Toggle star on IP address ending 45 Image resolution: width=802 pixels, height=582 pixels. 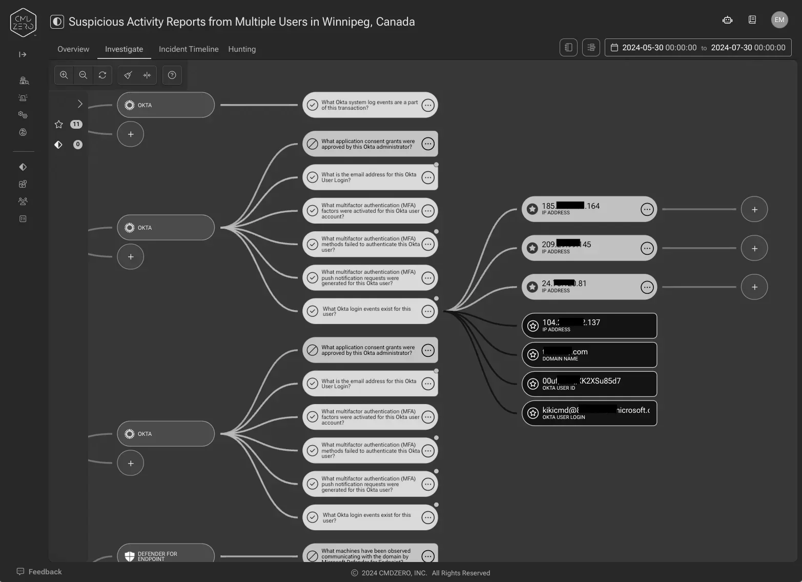pos(532,248)
